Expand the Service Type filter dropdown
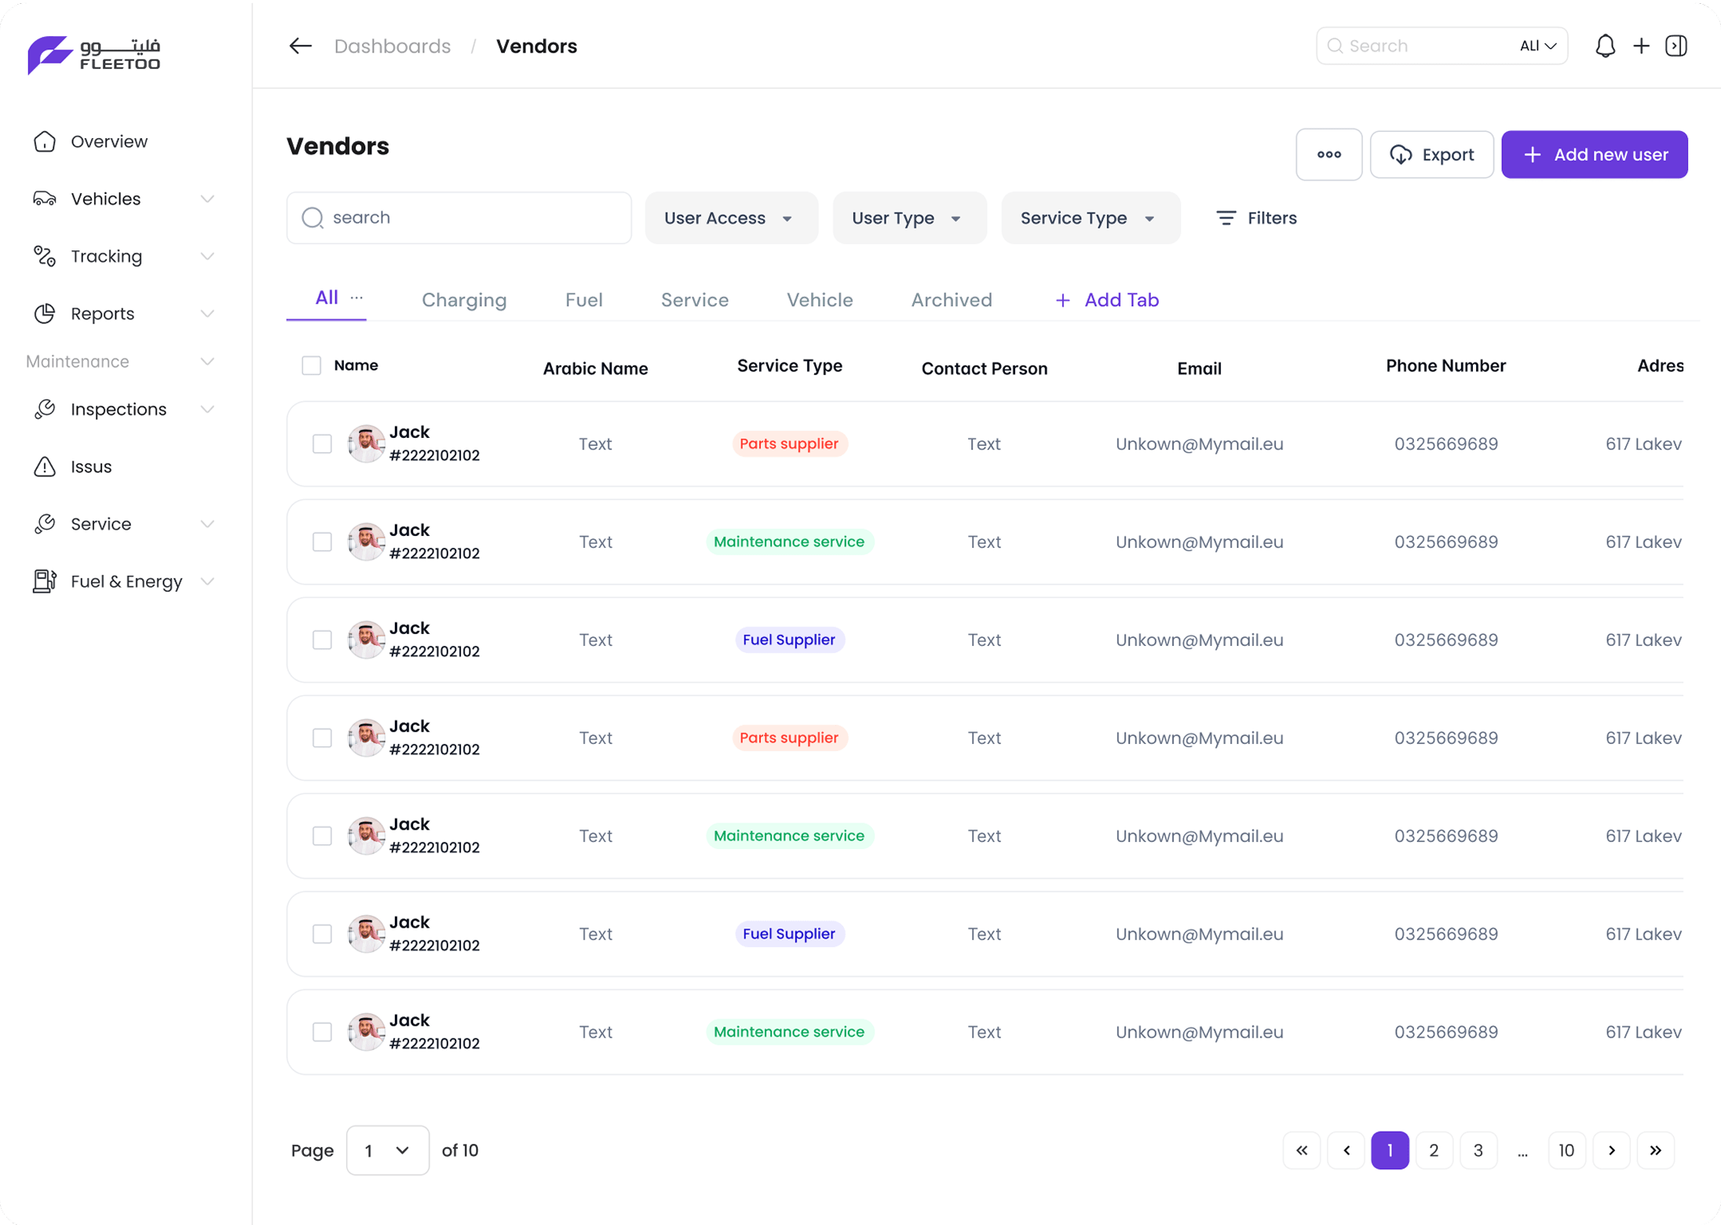1721x1225 pixels. [1089, 217]
